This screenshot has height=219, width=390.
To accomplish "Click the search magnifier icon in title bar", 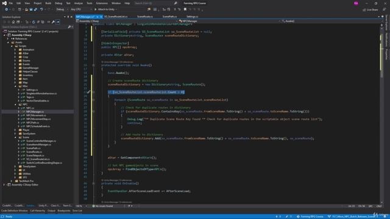I will point(175,3).
